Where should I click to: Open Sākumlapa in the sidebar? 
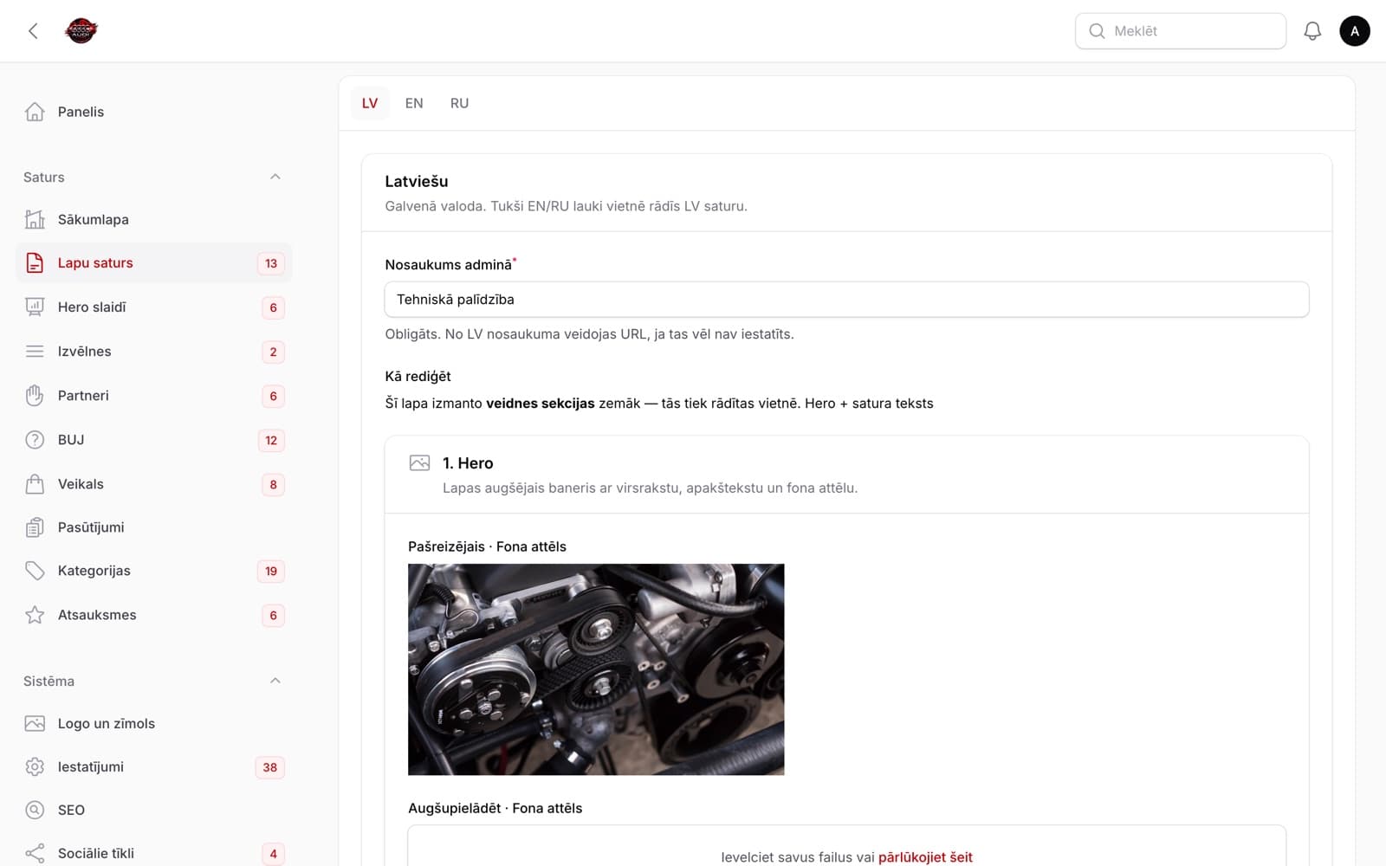coord(154,220)
